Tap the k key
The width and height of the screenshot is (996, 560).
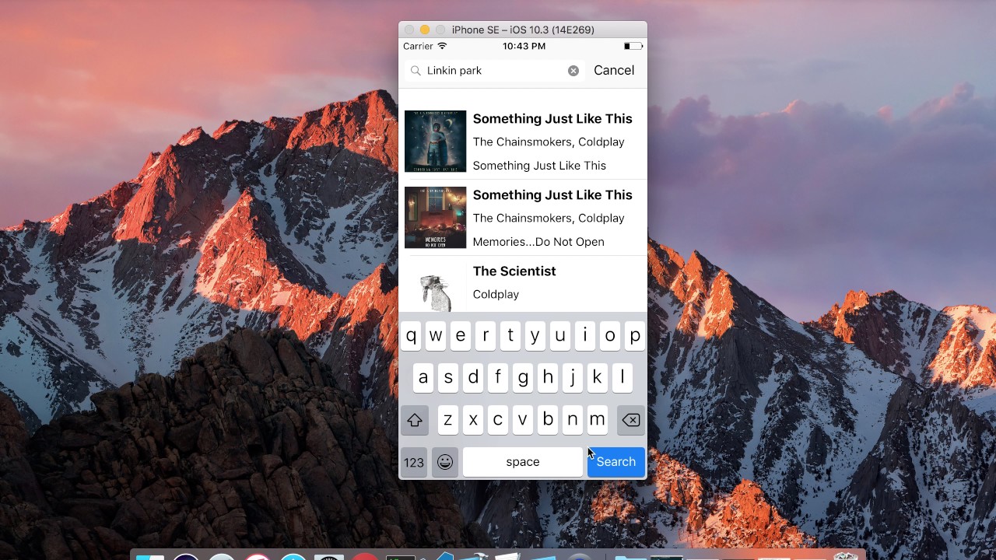tap(598, 378)
